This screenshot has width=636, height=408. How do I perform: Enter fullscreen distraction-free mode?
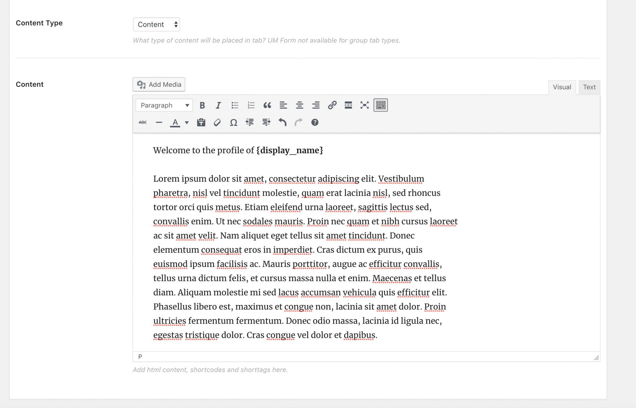[x=364, y=105]
